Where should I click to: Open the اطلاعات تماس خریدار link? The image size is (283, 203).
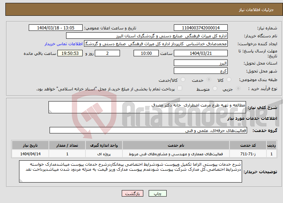point(64,44)
